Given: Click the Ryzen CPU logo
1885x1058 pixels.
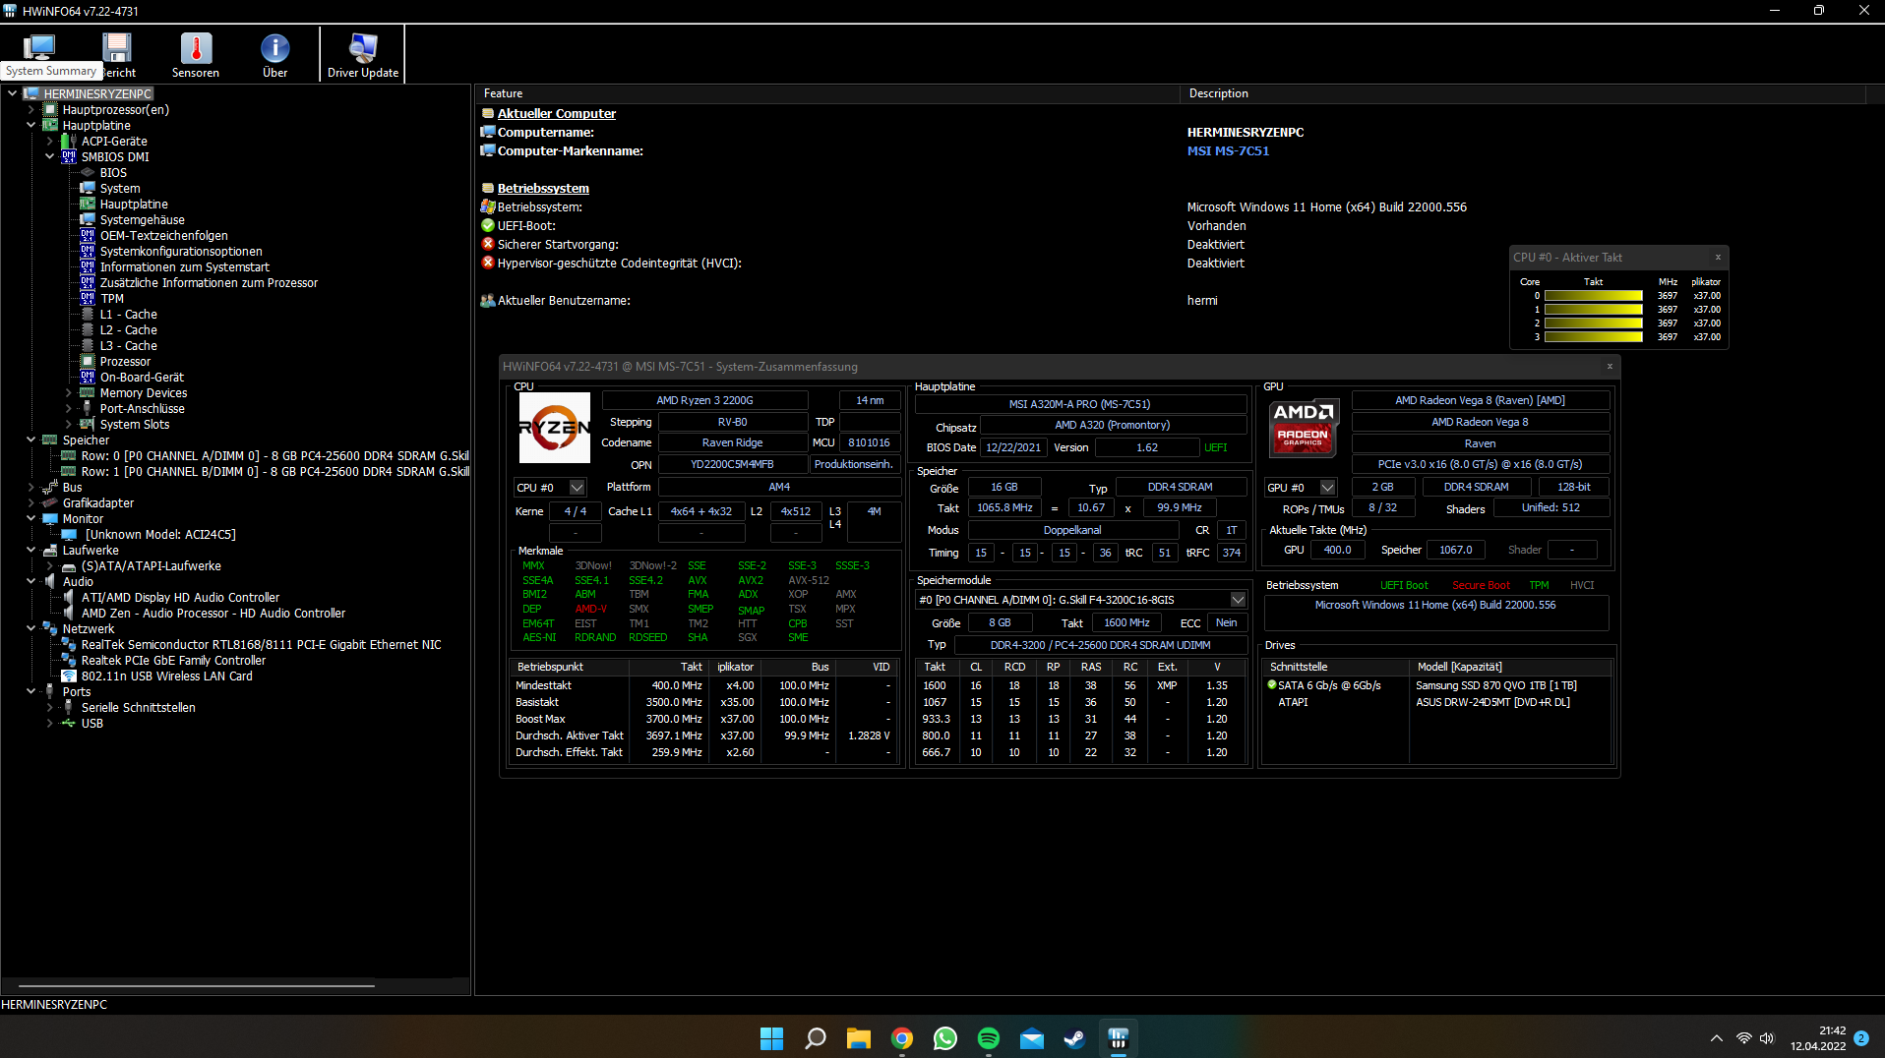Looking at the screenshot, I should tap(554, 428).
